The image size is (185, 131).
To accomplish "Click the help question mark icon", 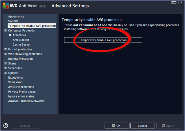I will 6,126.
